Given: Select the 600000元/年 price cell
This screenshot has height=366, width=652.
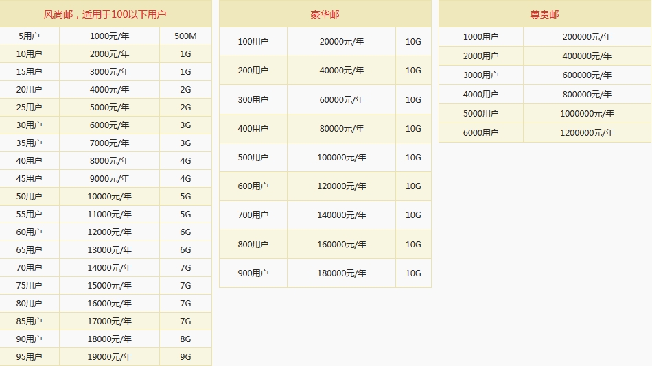Looking at the screenshot, I should 587,75.
